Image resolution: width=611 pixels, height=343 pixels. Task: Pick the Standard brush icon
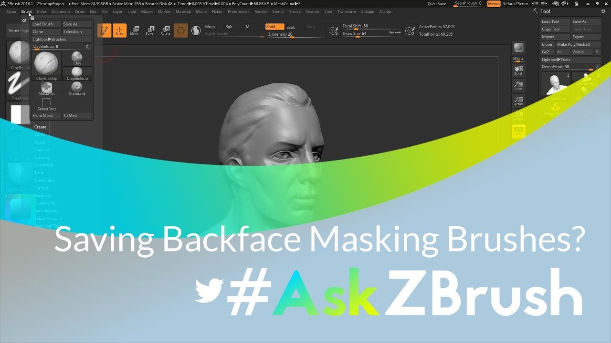[x=77, y=89]
